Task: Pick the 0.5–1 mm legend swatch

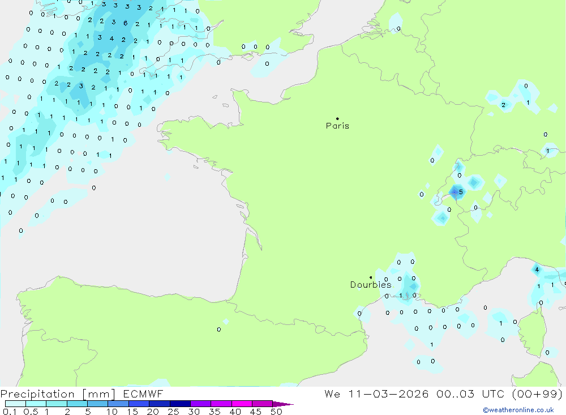Action: point(36,404)
